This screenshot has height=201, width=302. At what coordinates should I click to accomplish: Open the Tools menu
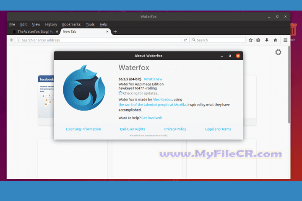90,24
